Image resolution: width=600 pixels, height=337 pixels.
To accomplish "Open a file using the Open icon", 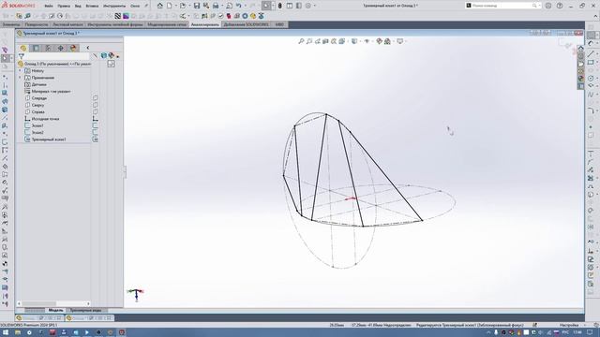I will click(183, 6).
